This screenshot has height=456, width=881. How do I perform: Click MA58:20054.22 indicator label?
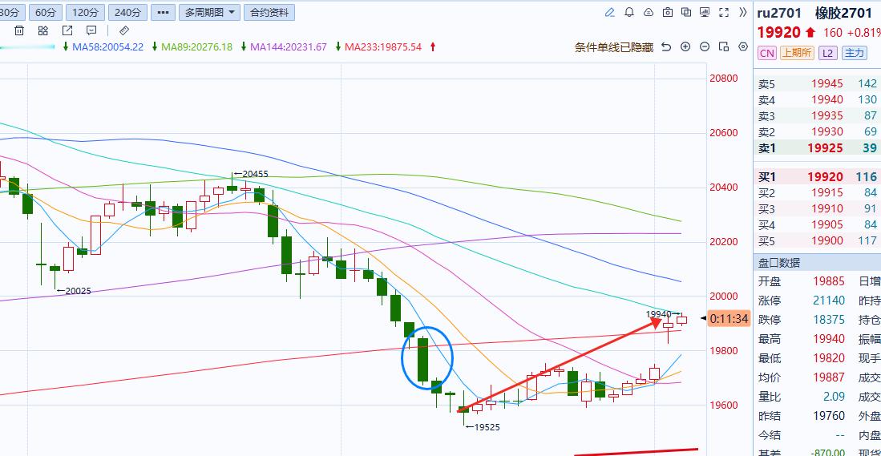[x=108, y=47]
